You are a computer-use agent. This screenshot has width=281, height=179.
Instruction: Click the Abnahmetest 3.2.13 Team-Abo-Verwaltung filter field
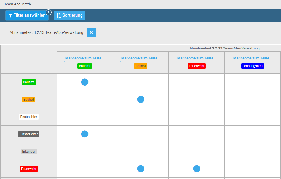point(46,32)
